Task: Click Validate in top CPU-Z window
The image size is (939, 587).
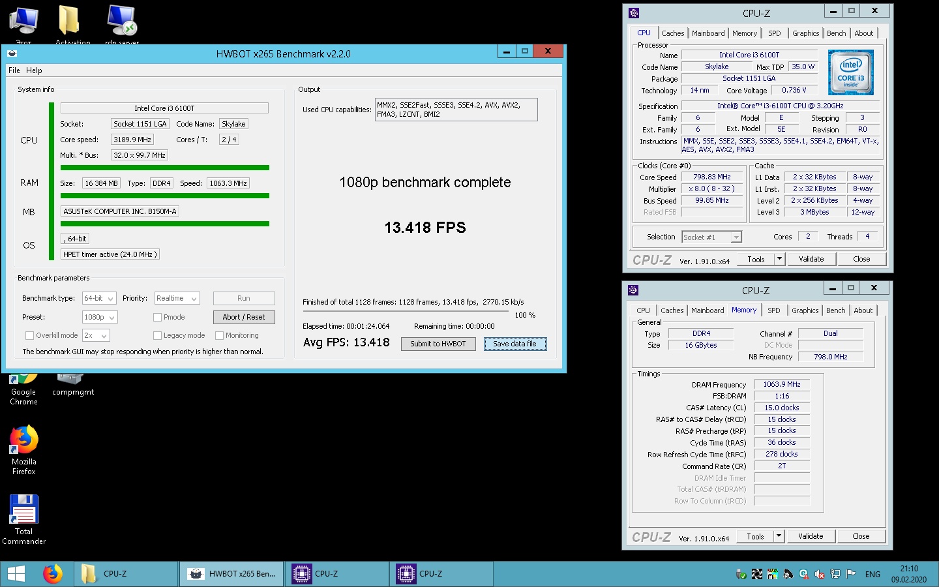Action: [x=811, y=259]
